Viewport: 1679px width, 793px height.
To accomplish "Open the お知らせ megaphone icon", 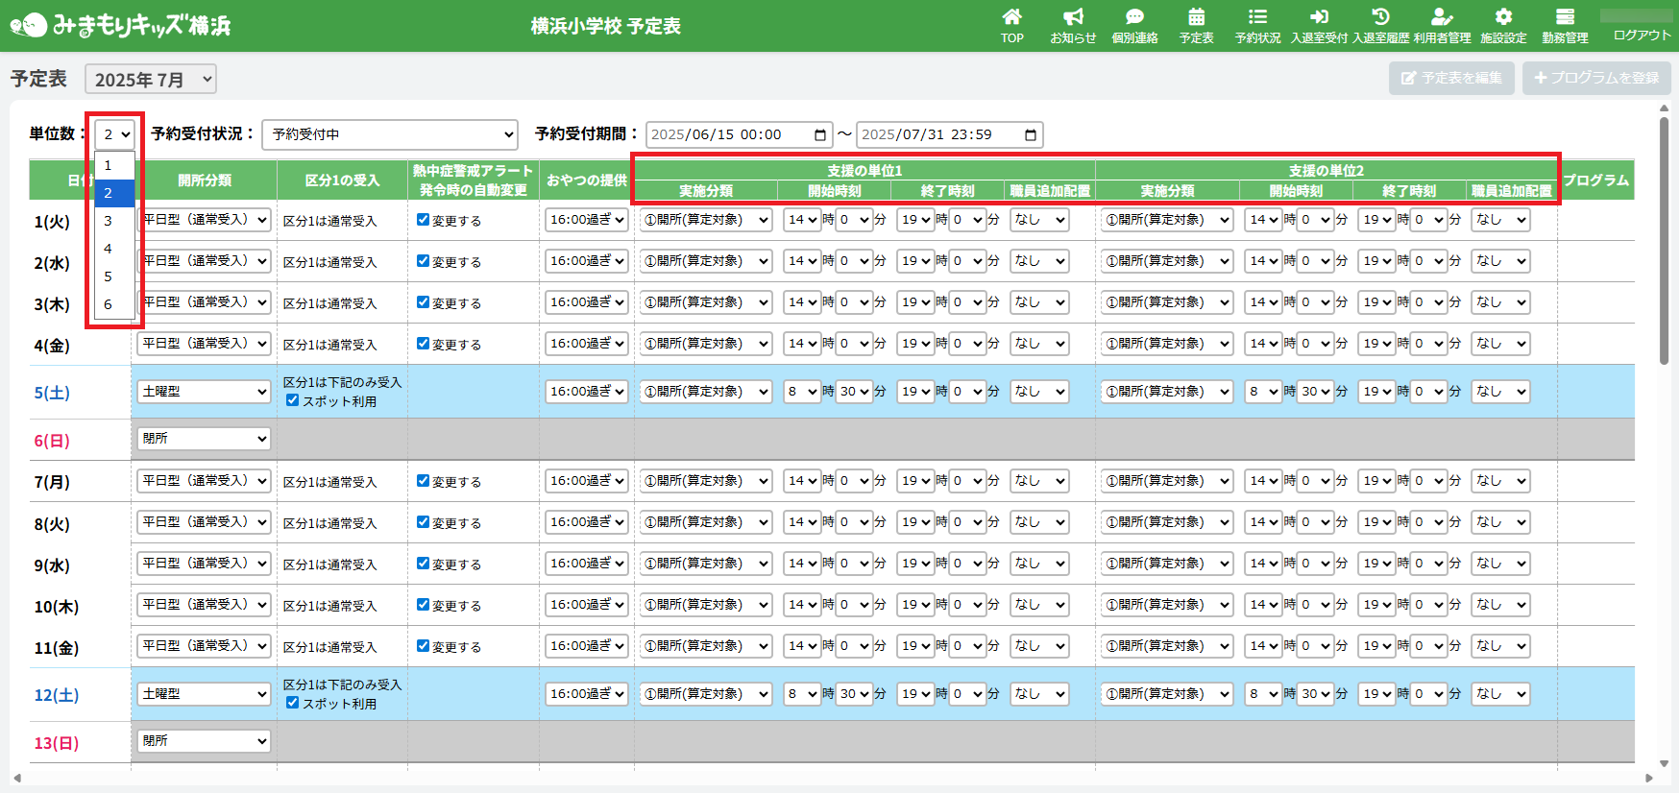I will 1073,17.
